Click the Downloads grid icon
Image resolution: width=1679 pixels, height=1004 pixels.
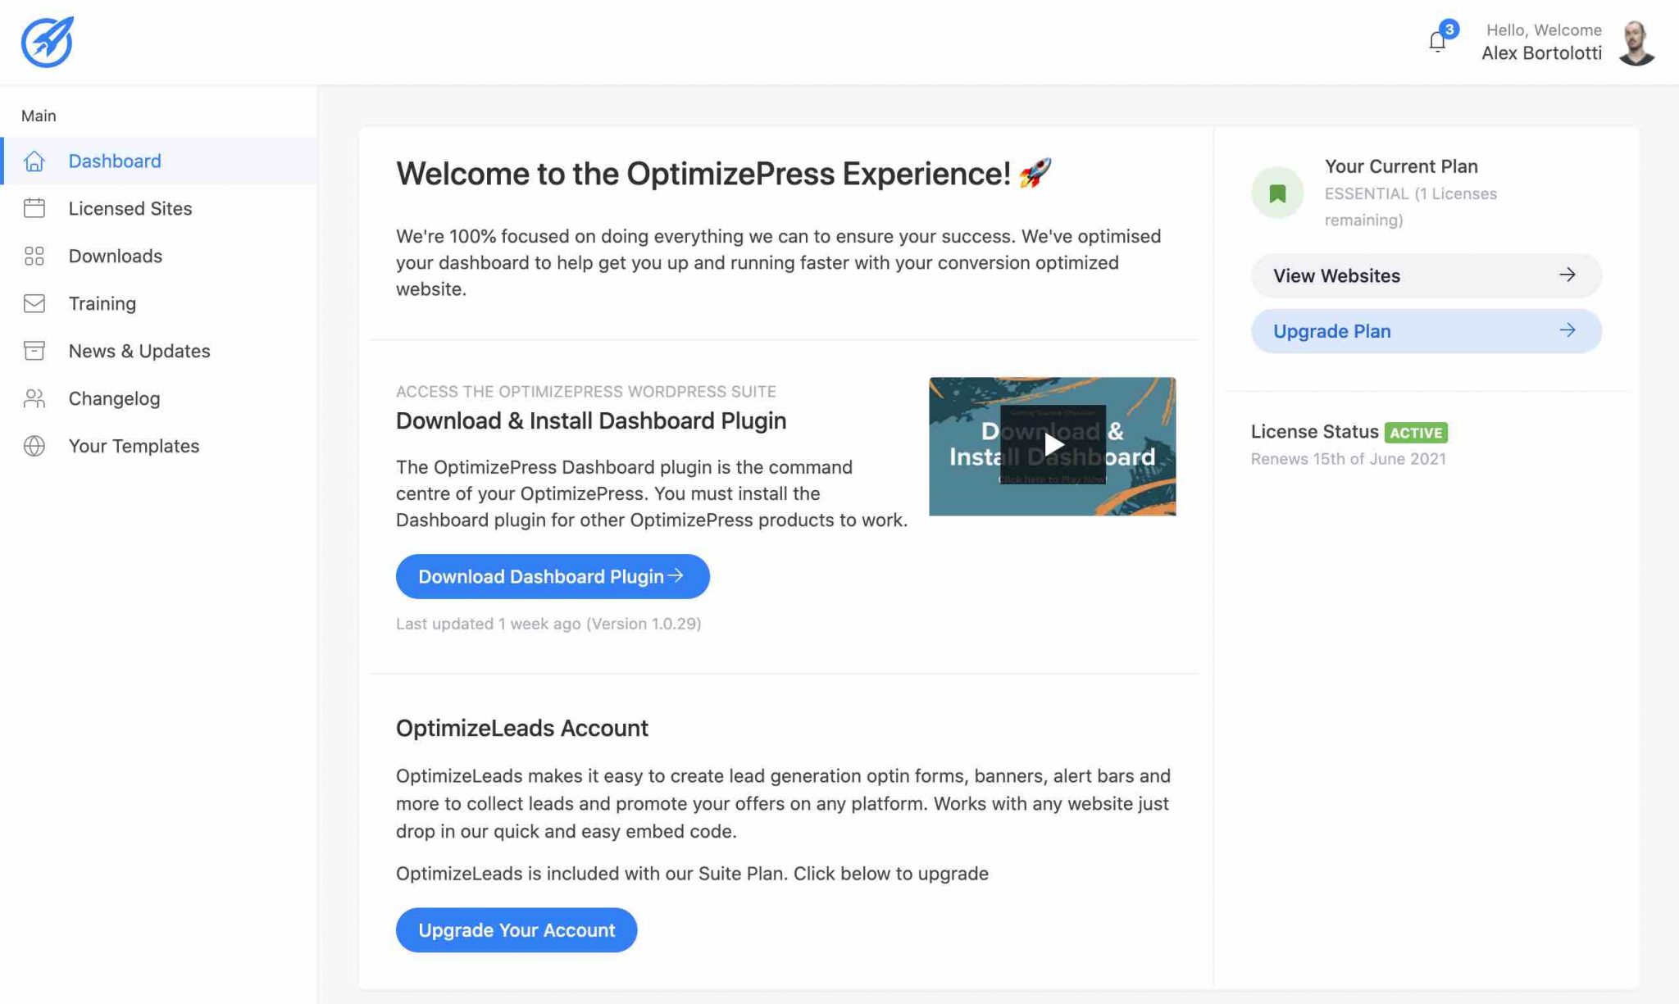[x=34, y=256]
